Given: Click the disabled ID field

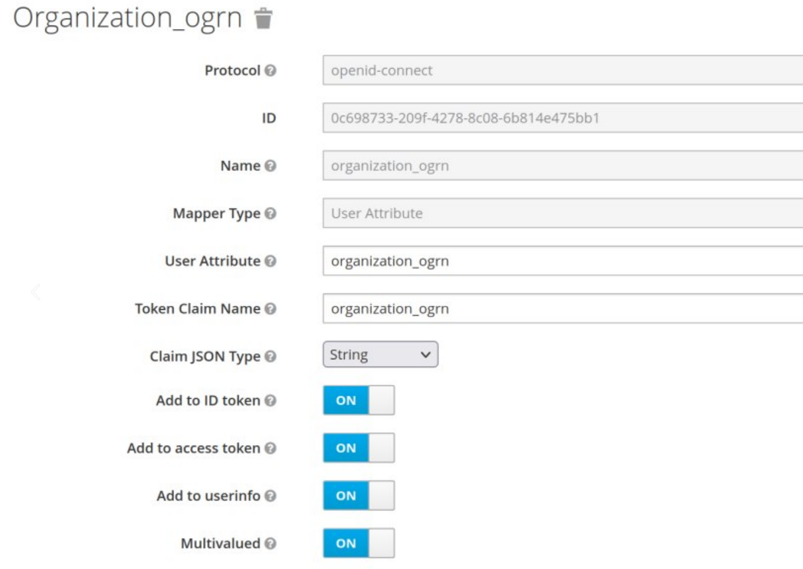Looking at the screenshot, I should pyautogui.click(x=562, y=119).
